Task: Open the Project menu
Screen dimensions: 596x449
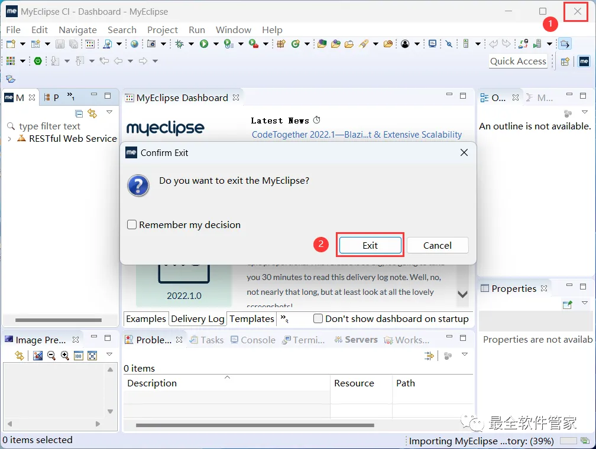Action: (162, 30)
